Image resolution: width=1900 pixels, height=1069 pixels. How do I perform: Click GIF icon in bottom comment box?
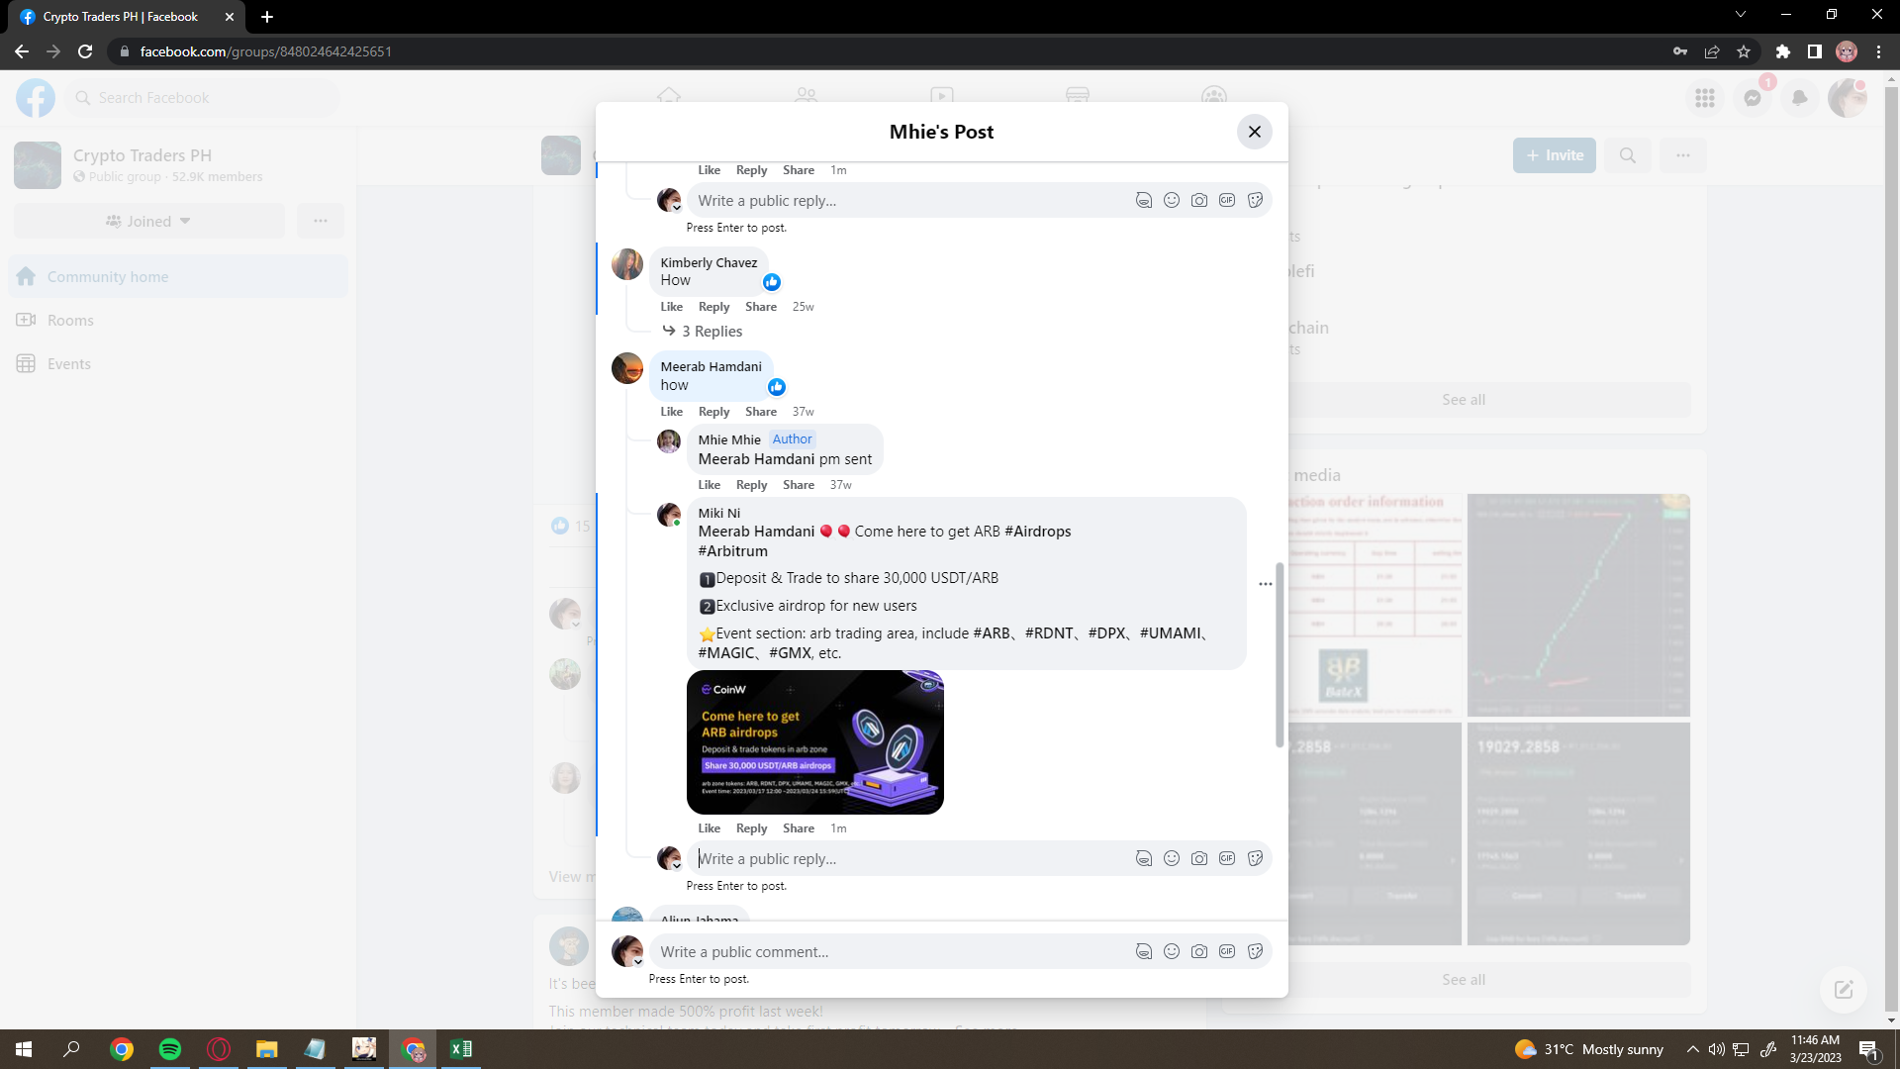click(1226, 951)
